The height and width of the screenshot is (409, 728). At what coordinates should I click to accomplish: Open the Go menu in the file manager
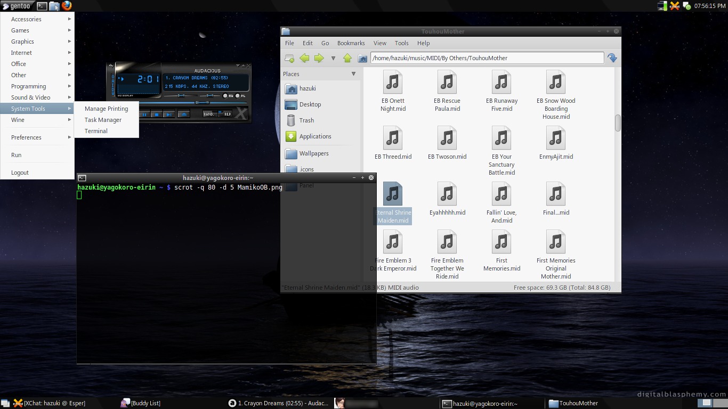(325, 43)
